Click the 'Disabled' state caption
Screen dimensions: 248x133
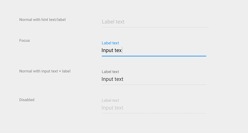pyautogui.click(x=27, y=100)
